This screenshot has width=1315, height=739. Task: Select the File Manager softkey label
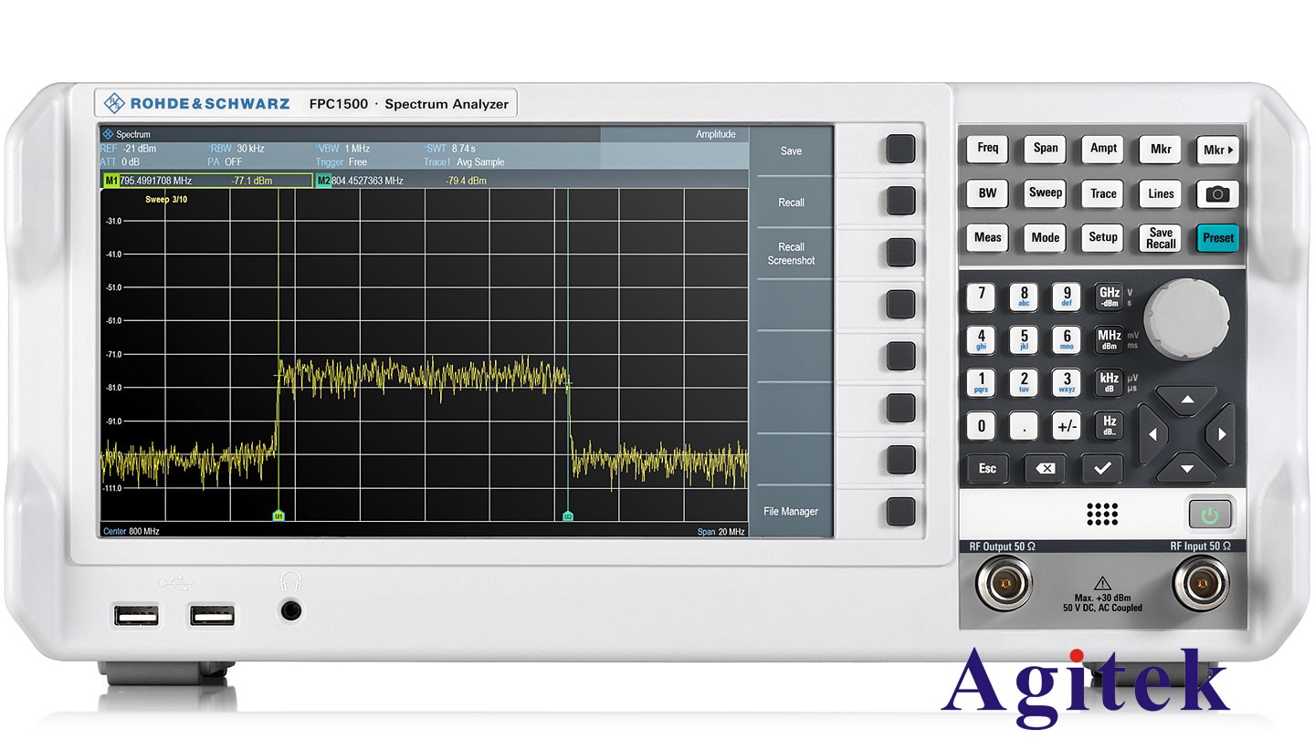791,512
